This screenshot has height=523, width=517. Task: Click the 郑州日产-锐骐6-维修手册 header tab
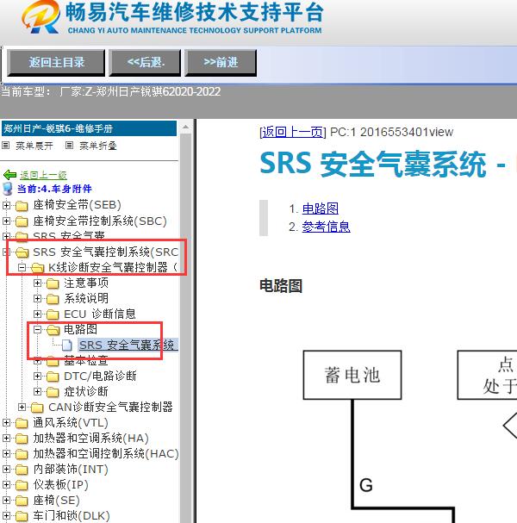point(89,128)
